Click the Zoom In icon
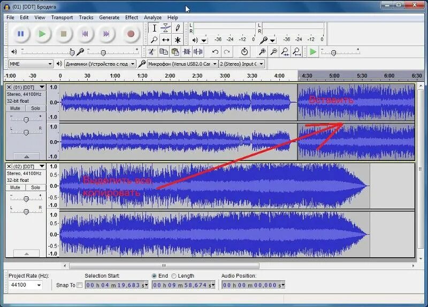 click(262, 51)
